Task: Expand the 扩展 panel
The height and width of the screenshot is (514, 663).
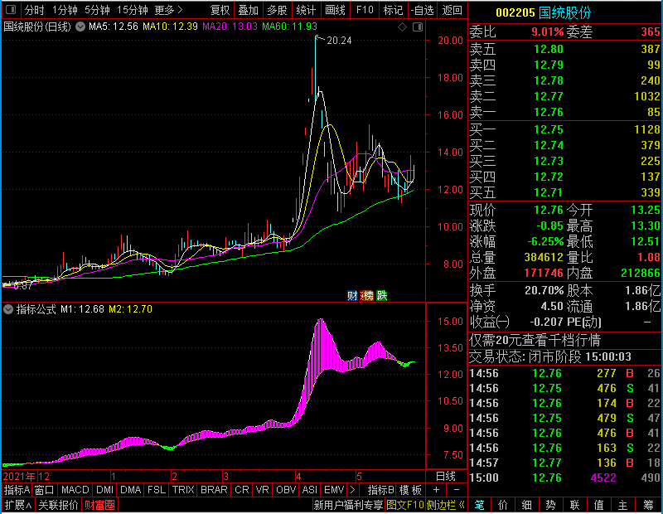Action: coord(18,505)
